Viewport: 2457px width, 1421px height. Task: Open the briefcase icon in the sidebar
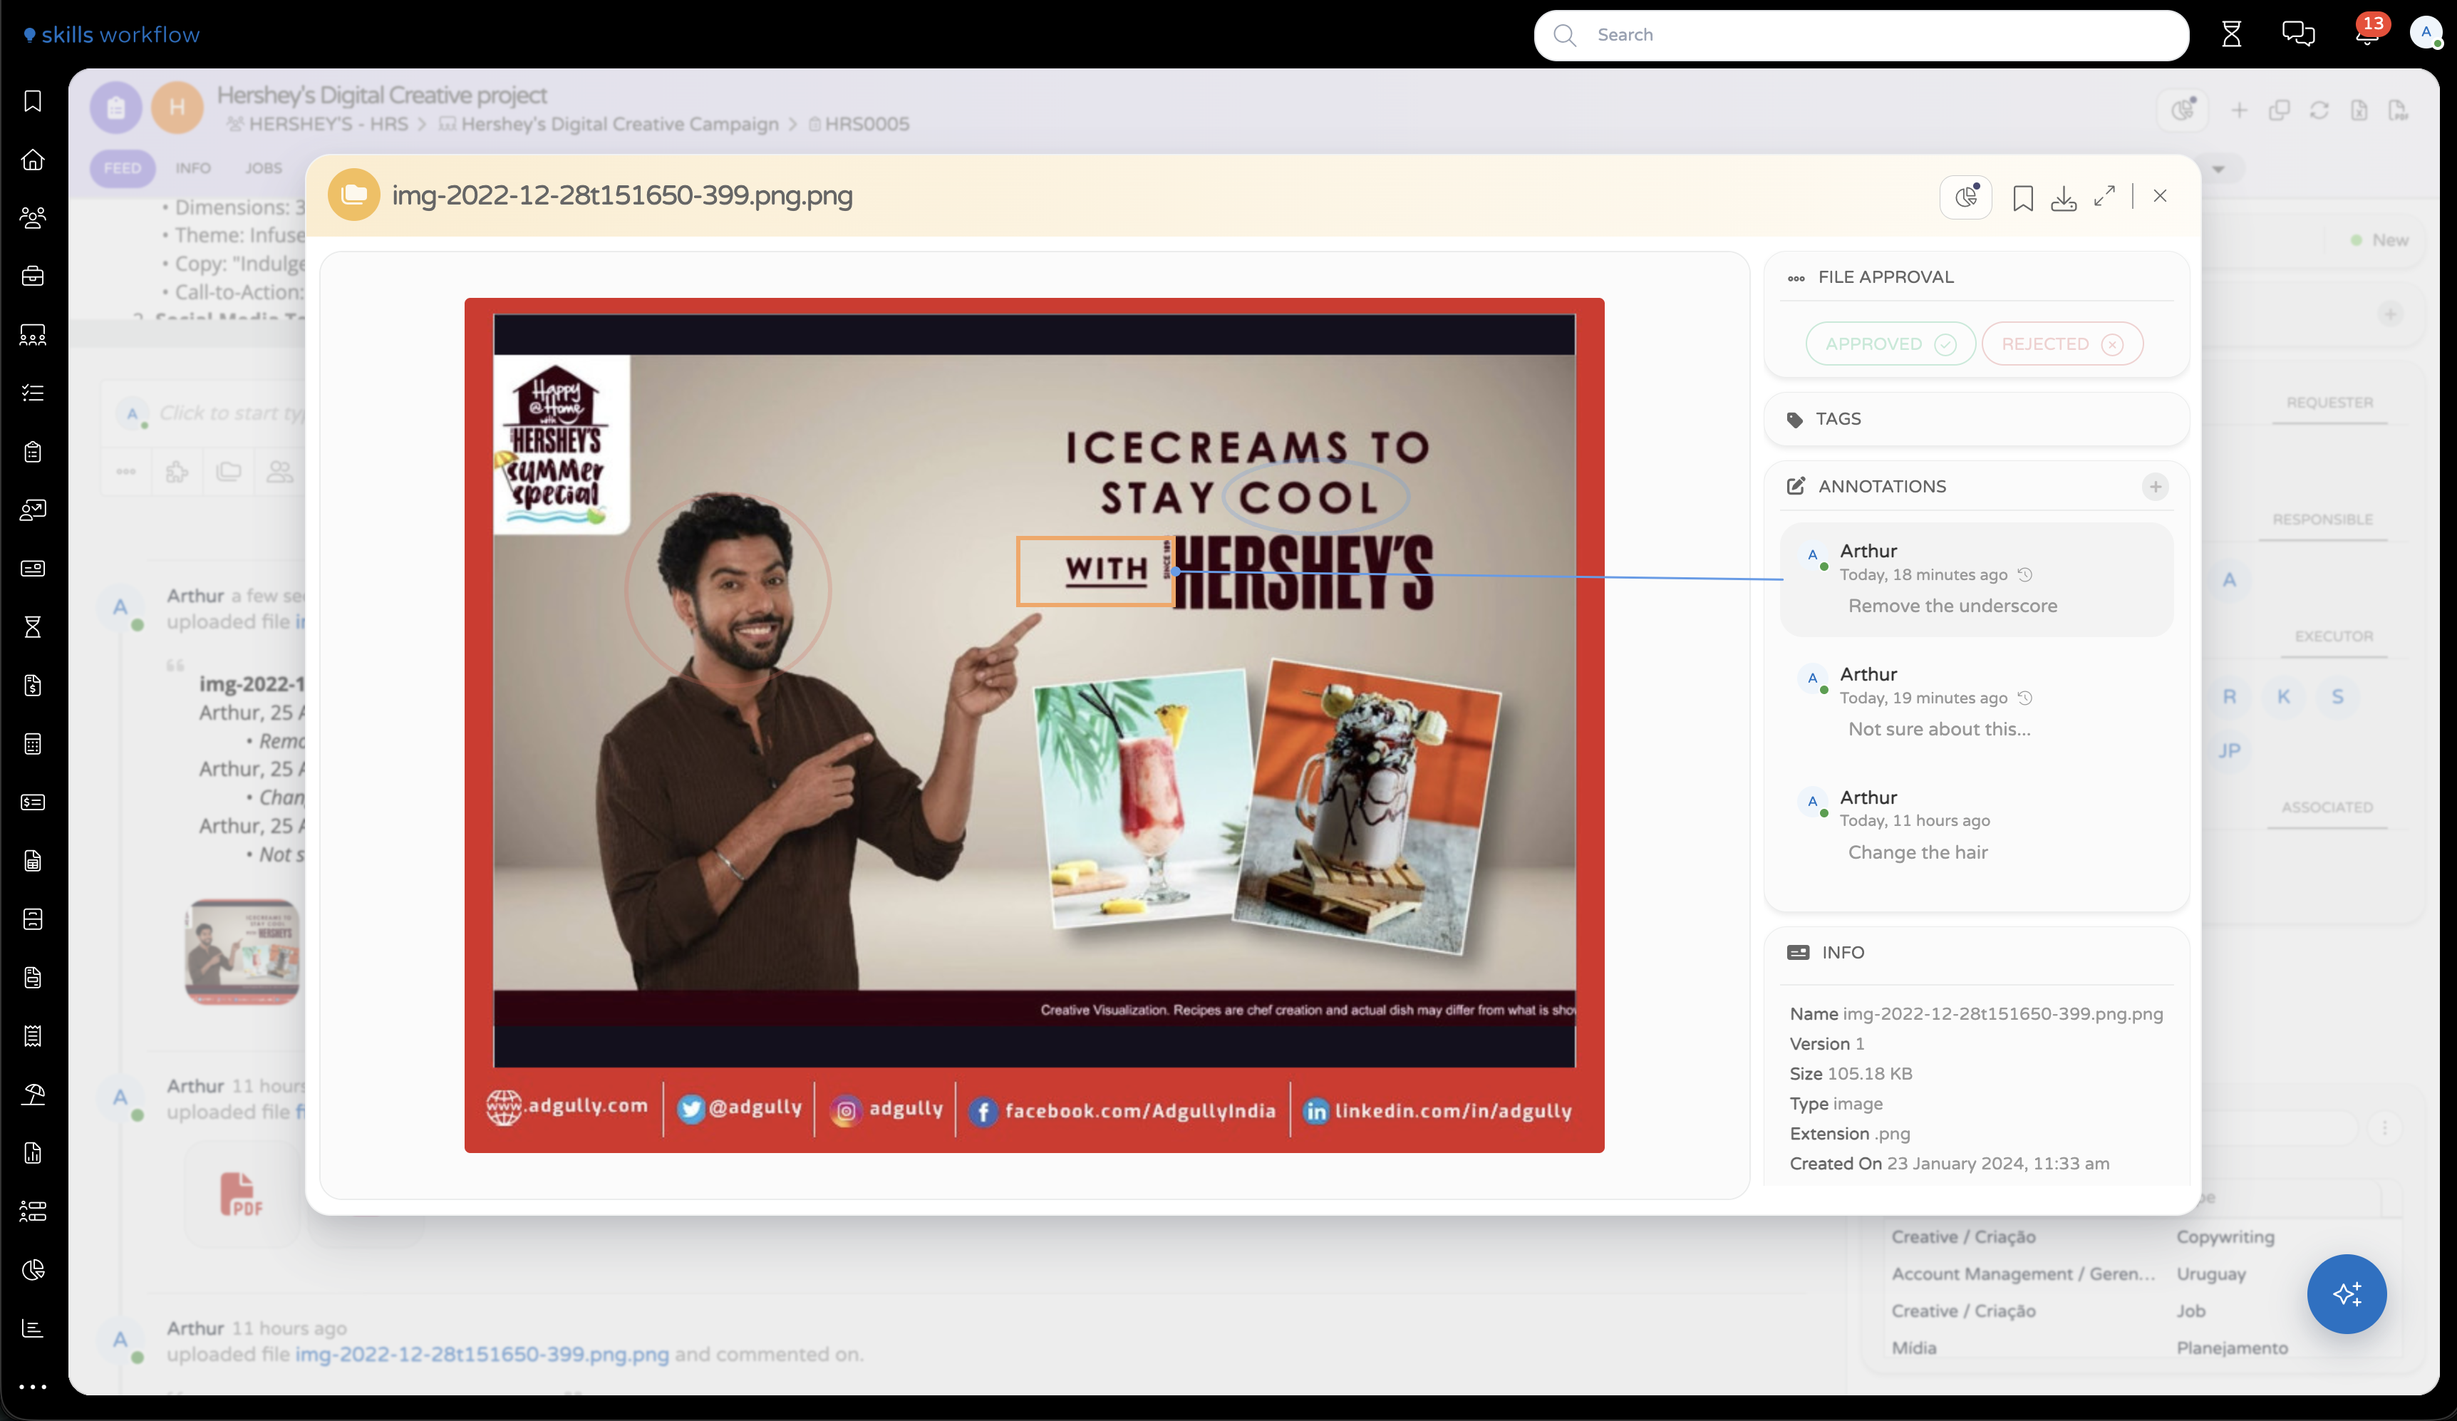pos(33,277)
